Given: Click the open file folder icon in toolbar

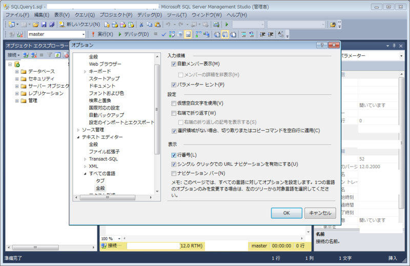Looking at the screenshot, I should [x=35, y=25].
